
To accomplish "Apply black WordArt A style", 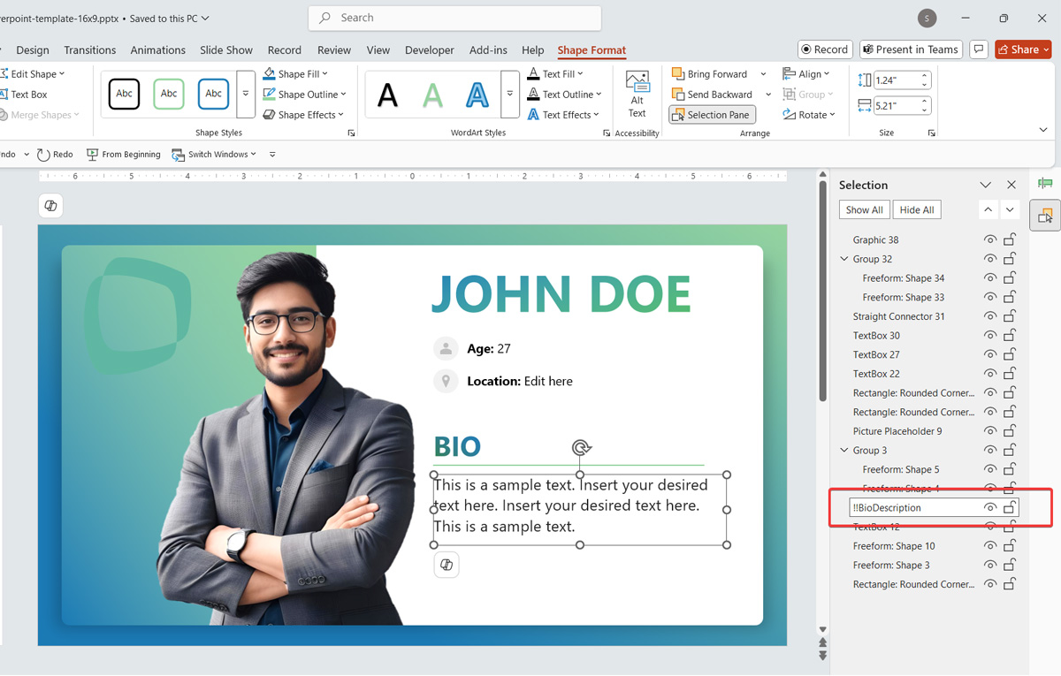I will click(x=387, y=94).
